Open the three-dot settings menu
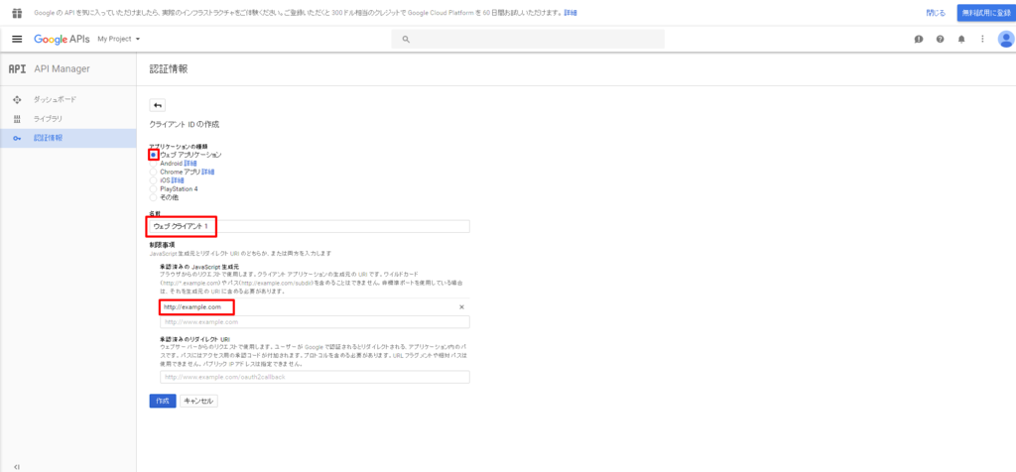Viewport: 1016px width, 472px height. tap(982, 39)
